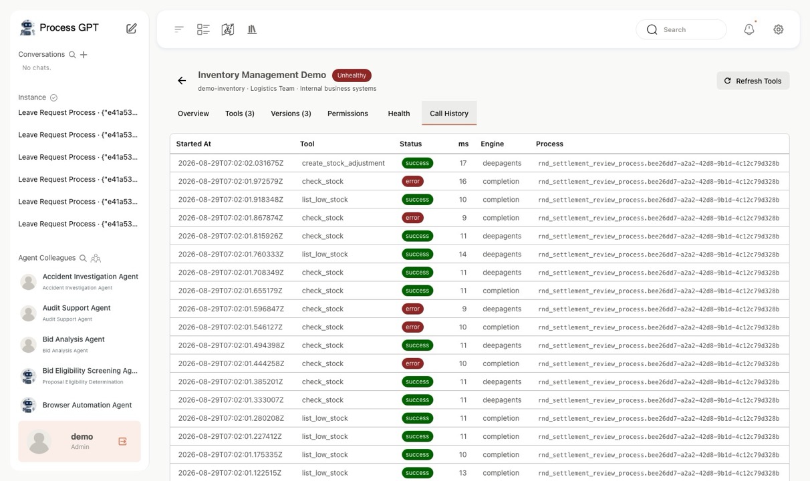Click the Process GPT robot logo
The image size is (810, 481).
pos(27,27)
